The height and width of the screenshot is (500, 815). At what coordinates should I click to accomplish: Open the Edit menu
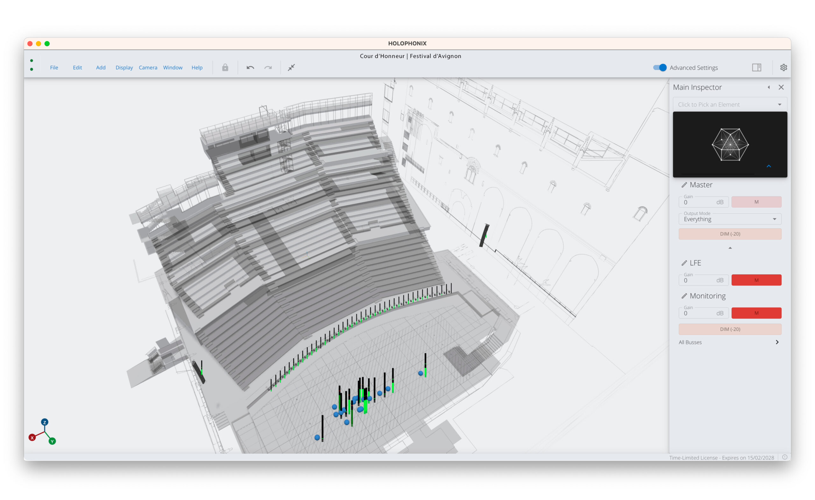(x=77, y=68)
